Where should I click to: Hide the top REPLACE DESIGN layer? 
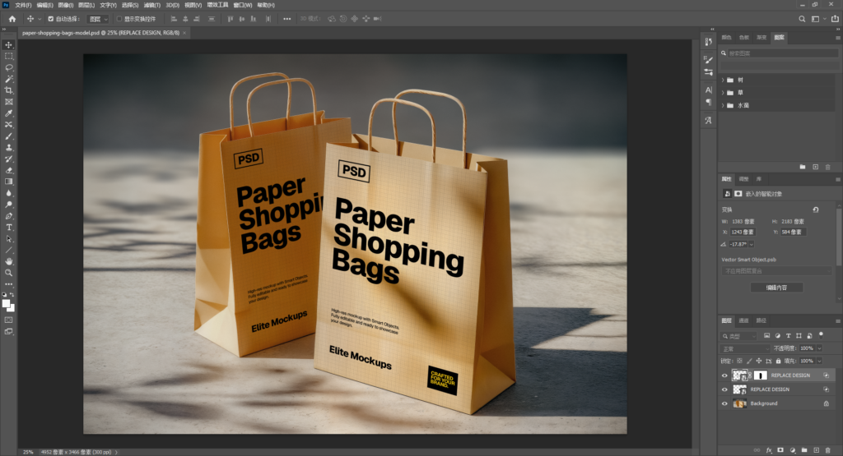point(724,375)
